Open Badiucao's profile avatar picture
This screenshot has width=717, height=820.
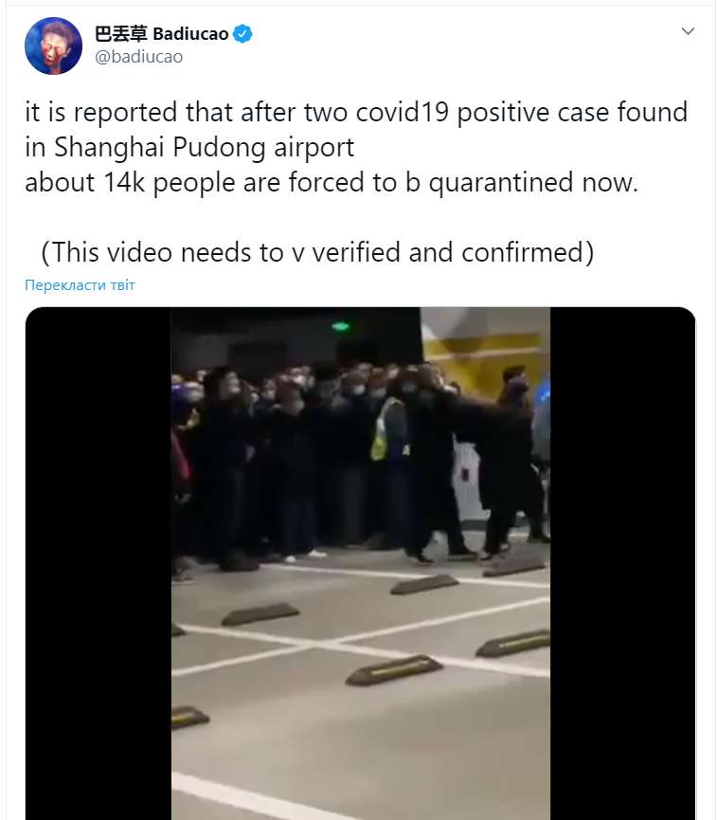[53, 46]
